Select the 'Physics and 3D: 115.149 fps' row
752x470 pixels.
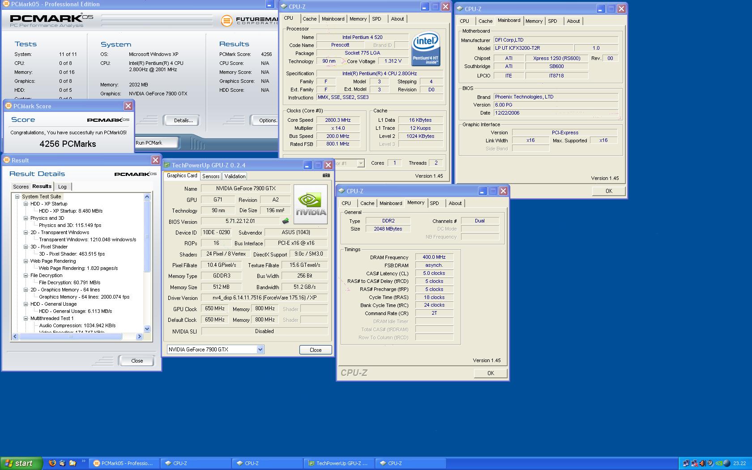click(x=70, y=225)
